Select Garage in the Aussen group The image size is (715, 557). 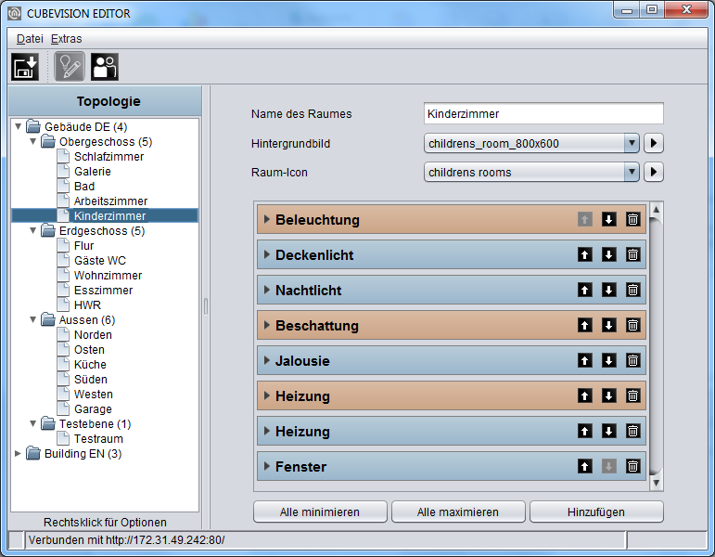(93, 409)
